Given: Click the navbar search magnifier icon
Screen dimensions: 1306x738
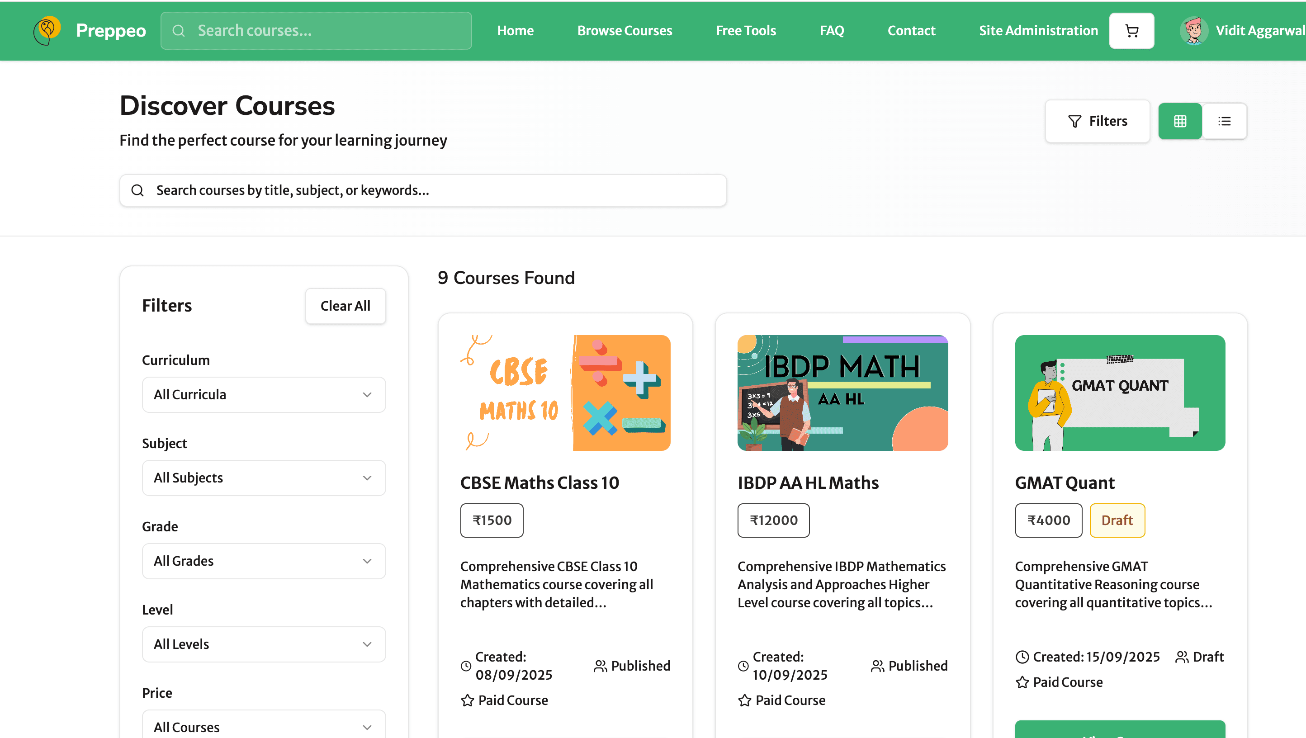Looking at the screenshot, I should click(x=179, y=31).
